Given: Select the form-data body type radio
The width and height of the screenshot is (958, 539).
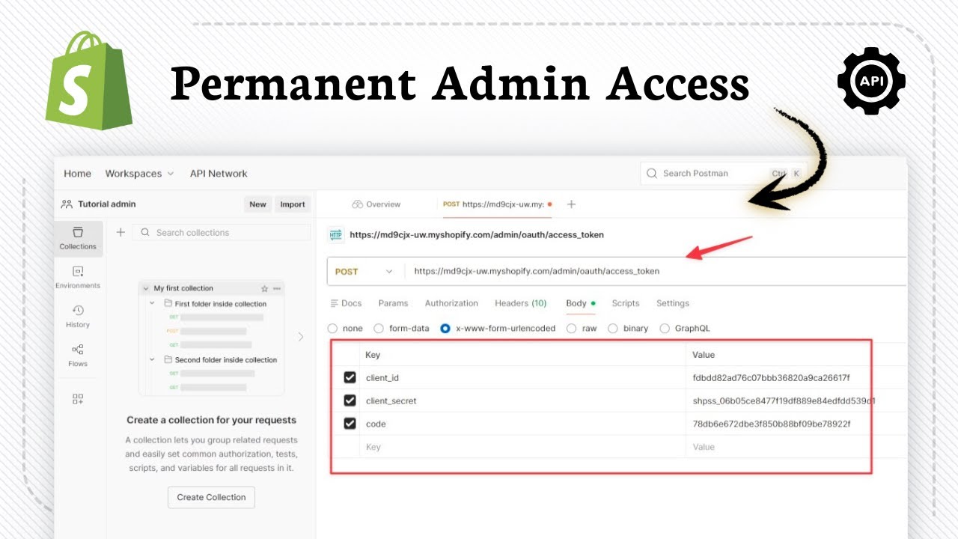Looking at the screenshot, I should [379, 329].
